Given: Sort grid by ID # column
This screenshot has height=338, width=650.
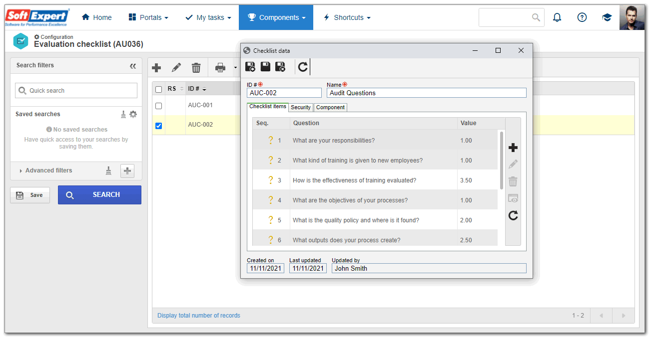Looking at the screenshot, I should click(x=197, y=89).
